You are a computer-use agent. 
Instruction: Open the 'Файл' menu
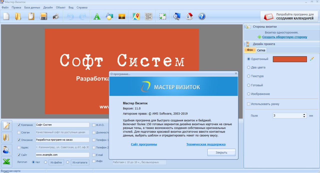[x=5, y=8]
